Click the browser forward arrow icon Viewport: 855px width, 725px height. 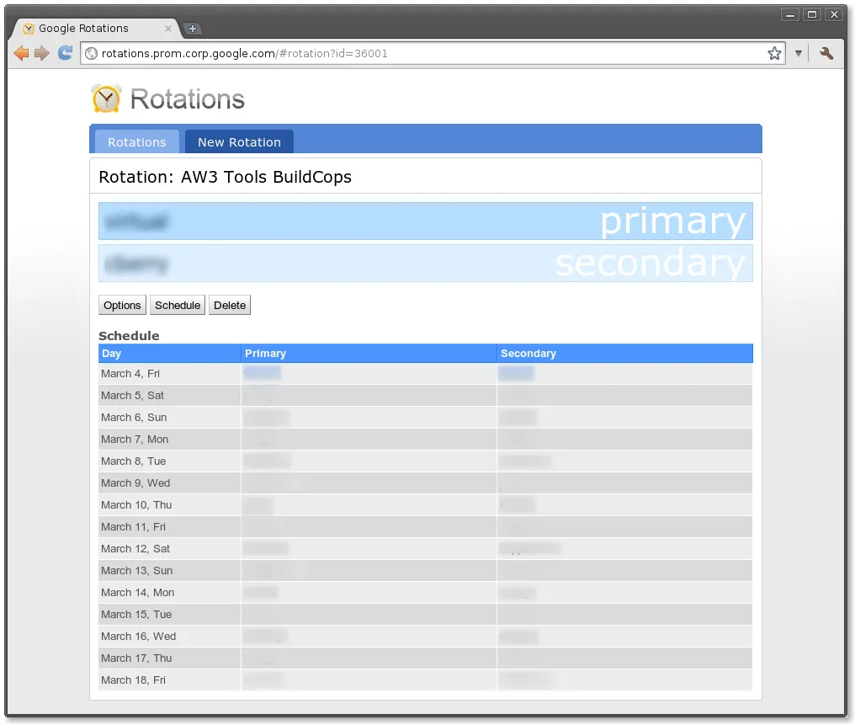pos(41,53)
